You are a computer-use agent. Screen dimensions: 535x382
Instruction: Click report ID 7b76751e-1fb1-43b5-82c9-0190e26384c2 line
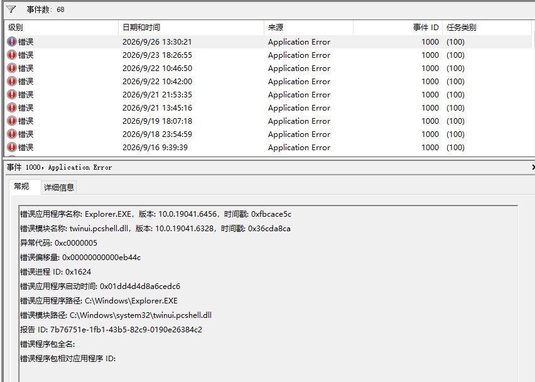[111, 329]
